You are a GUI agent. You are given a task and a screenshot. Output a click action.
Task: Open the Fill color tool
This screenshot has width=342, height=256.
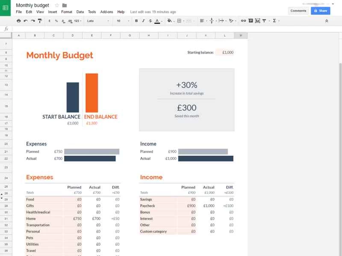click(170, 20)
